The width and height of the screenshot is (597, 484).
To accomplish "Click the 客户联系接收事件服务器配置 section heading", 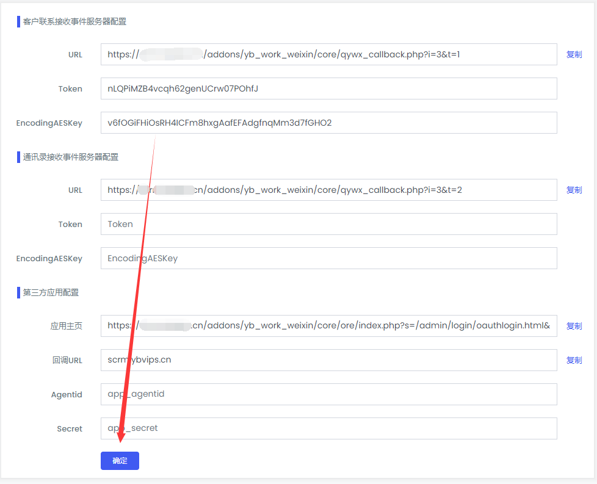I will 74,22.
